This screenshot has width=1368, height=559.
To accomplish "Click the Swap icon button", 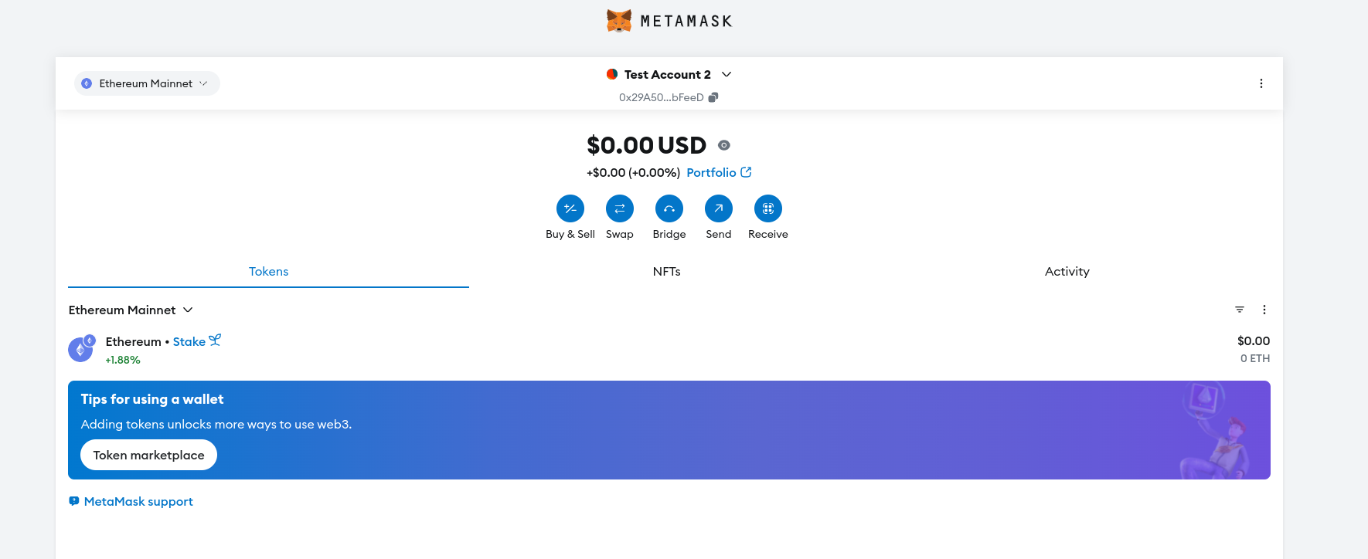I will (x=620, y=208).
